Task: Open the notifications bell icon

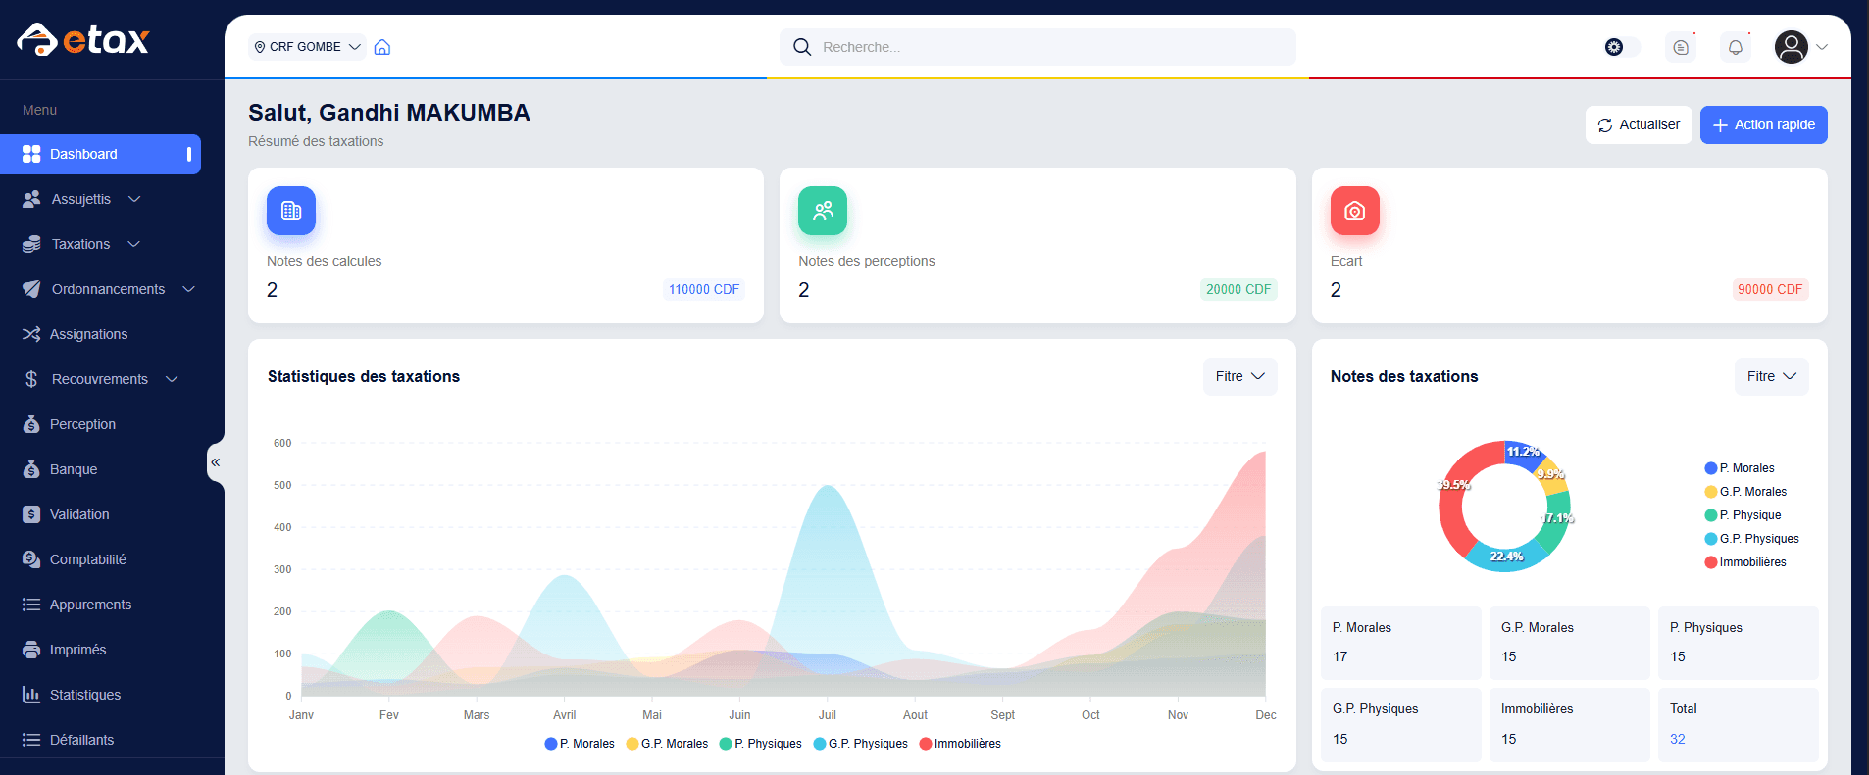Action: tap(1735, 47)
